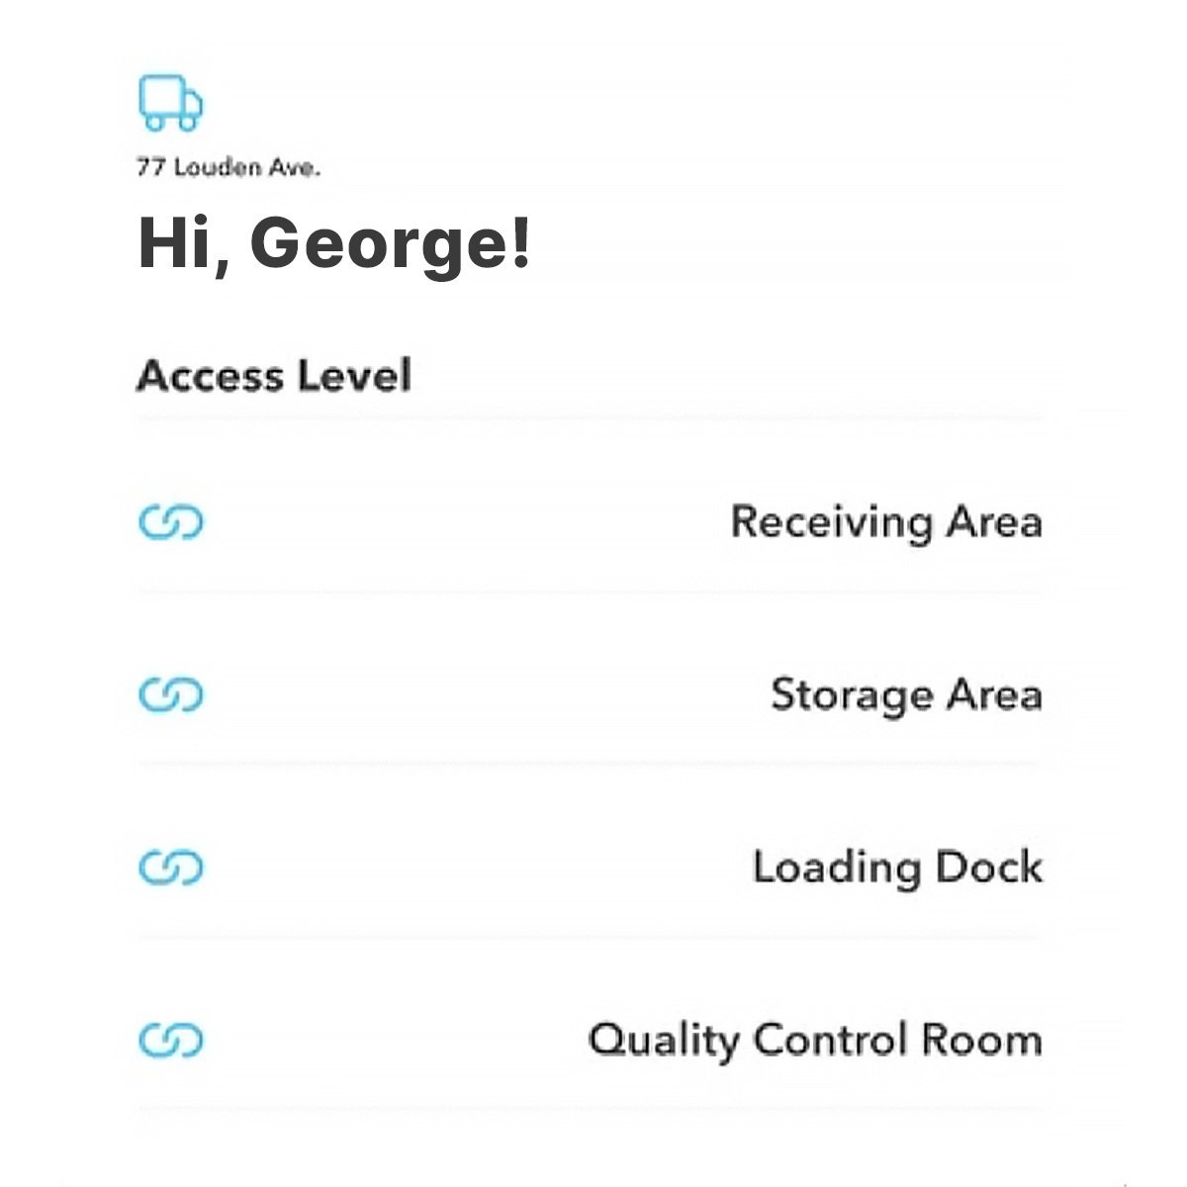Click the chain icon beside Quality Control Room
Image resolution: width=1187 pixels, height=1187 pixels.
point(171,1040)
